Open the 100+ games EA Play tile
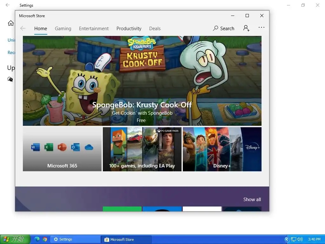 pos(142,149)
